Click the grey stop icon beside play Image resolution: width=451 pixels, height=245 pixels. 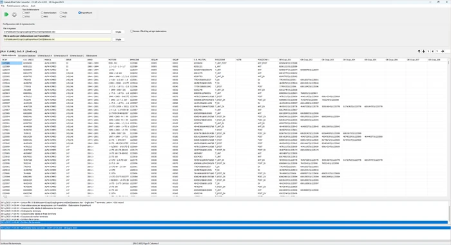(14, 14)
